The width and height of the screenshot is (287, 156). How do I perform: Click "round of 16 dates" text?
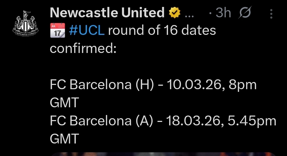[162, 31]
